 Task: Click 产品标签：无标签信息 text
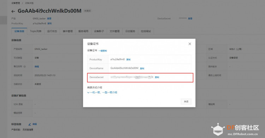(x=22, y=130)
